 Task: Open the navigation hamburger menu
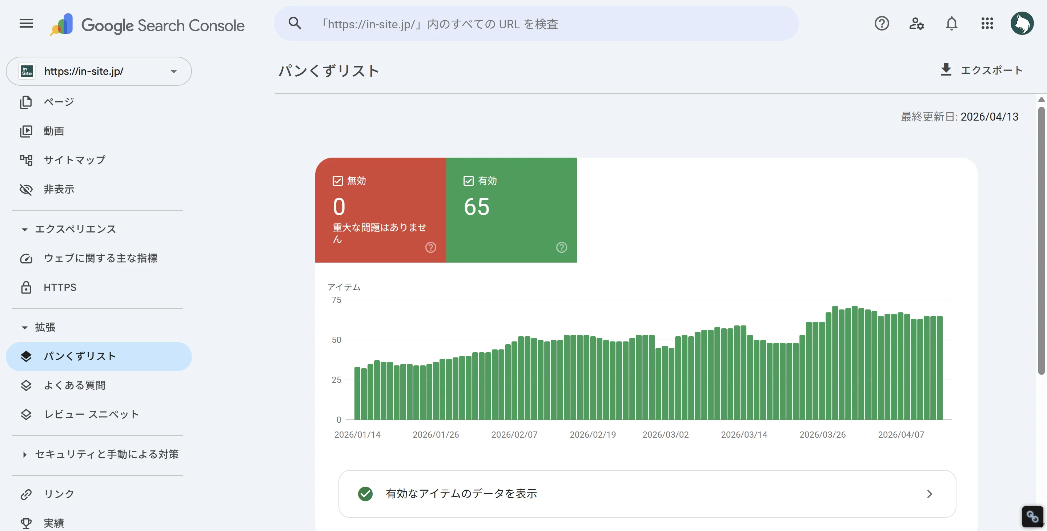(x=25, y=23)
